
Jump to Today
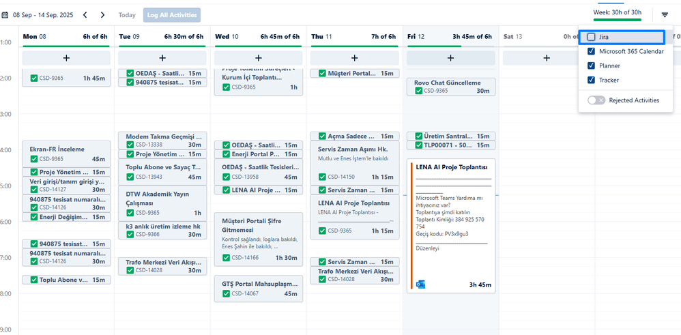[x=127, y=14]
